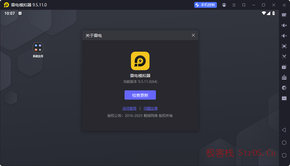This screenshot has width=290, height=166.
Task: Open the 问题反馈 link
Action: (x=151, y=109)
